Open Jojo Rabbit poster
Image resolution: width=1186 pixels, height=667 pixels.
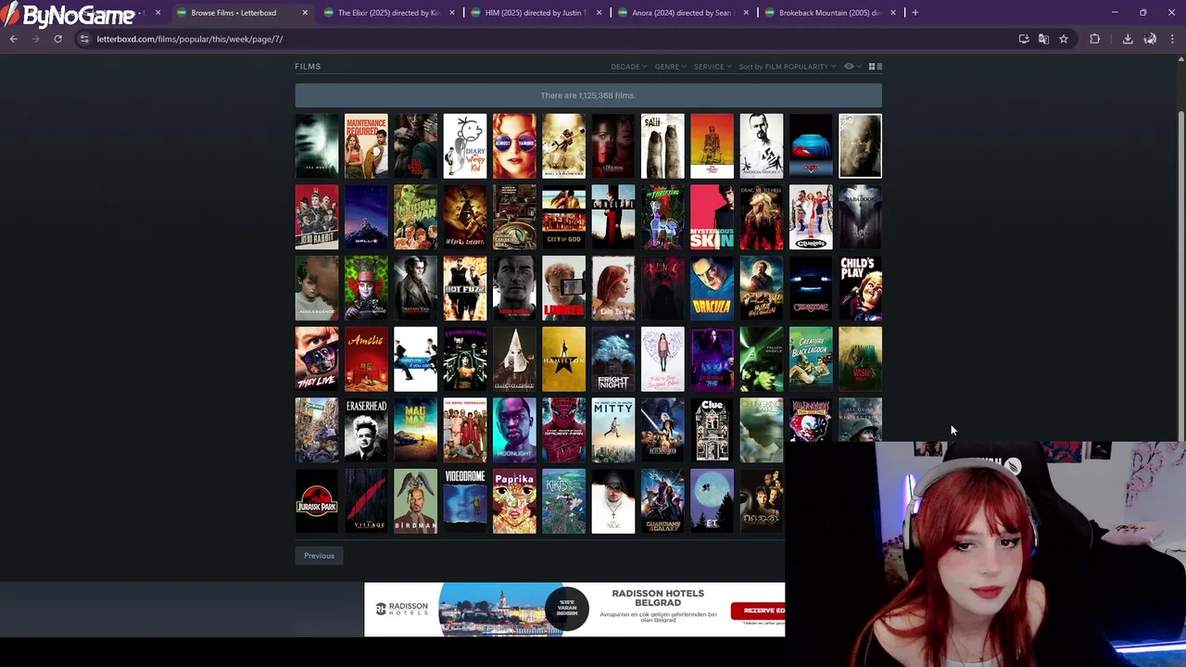(x=317, y=217)
